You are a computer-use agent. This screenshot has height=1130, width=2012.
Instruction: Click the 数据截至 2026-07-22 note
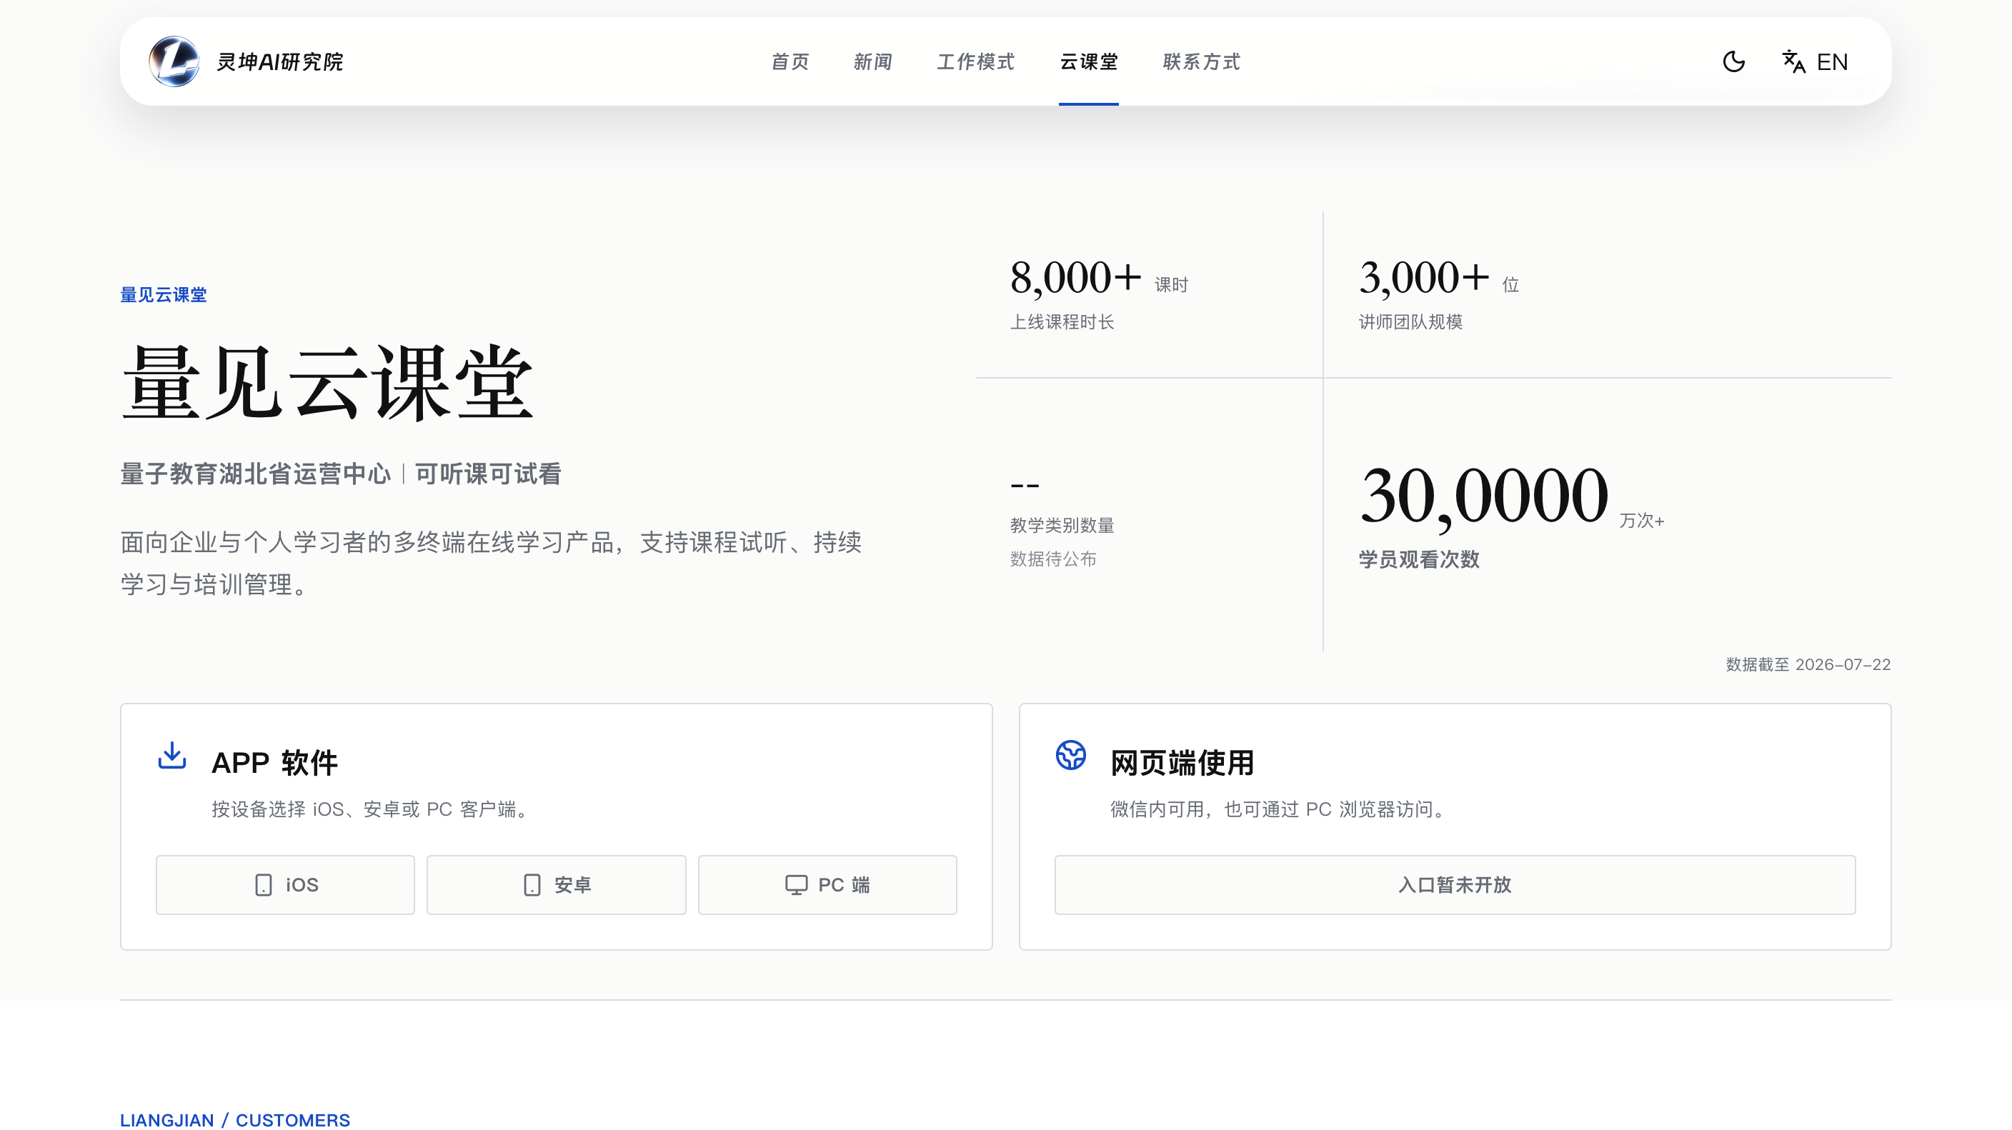1808,664
